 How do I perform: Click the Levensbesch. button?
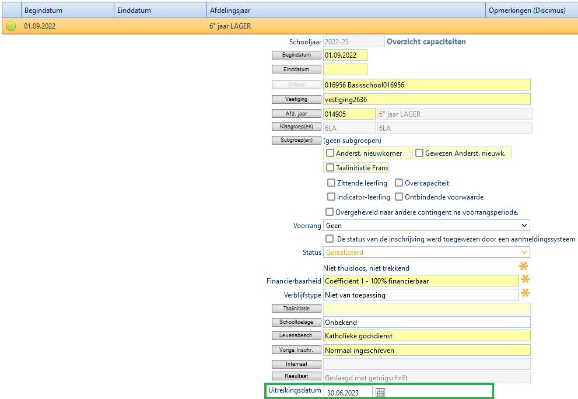296,335
